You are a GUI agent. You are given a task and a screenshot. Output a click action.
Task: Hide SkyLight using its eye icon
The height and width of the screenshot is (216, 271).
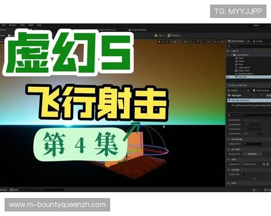pyautogui.click(x=228, y=77)
